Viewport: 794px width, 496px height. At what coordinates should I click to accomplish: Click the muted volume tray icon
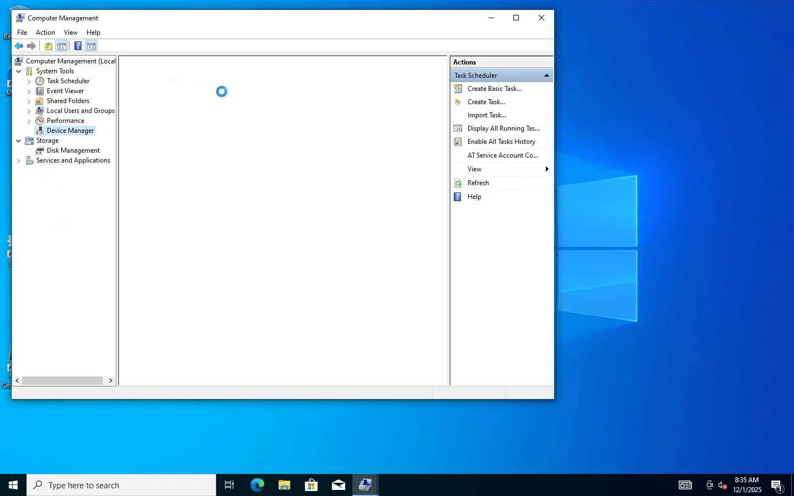coord(722,485)
